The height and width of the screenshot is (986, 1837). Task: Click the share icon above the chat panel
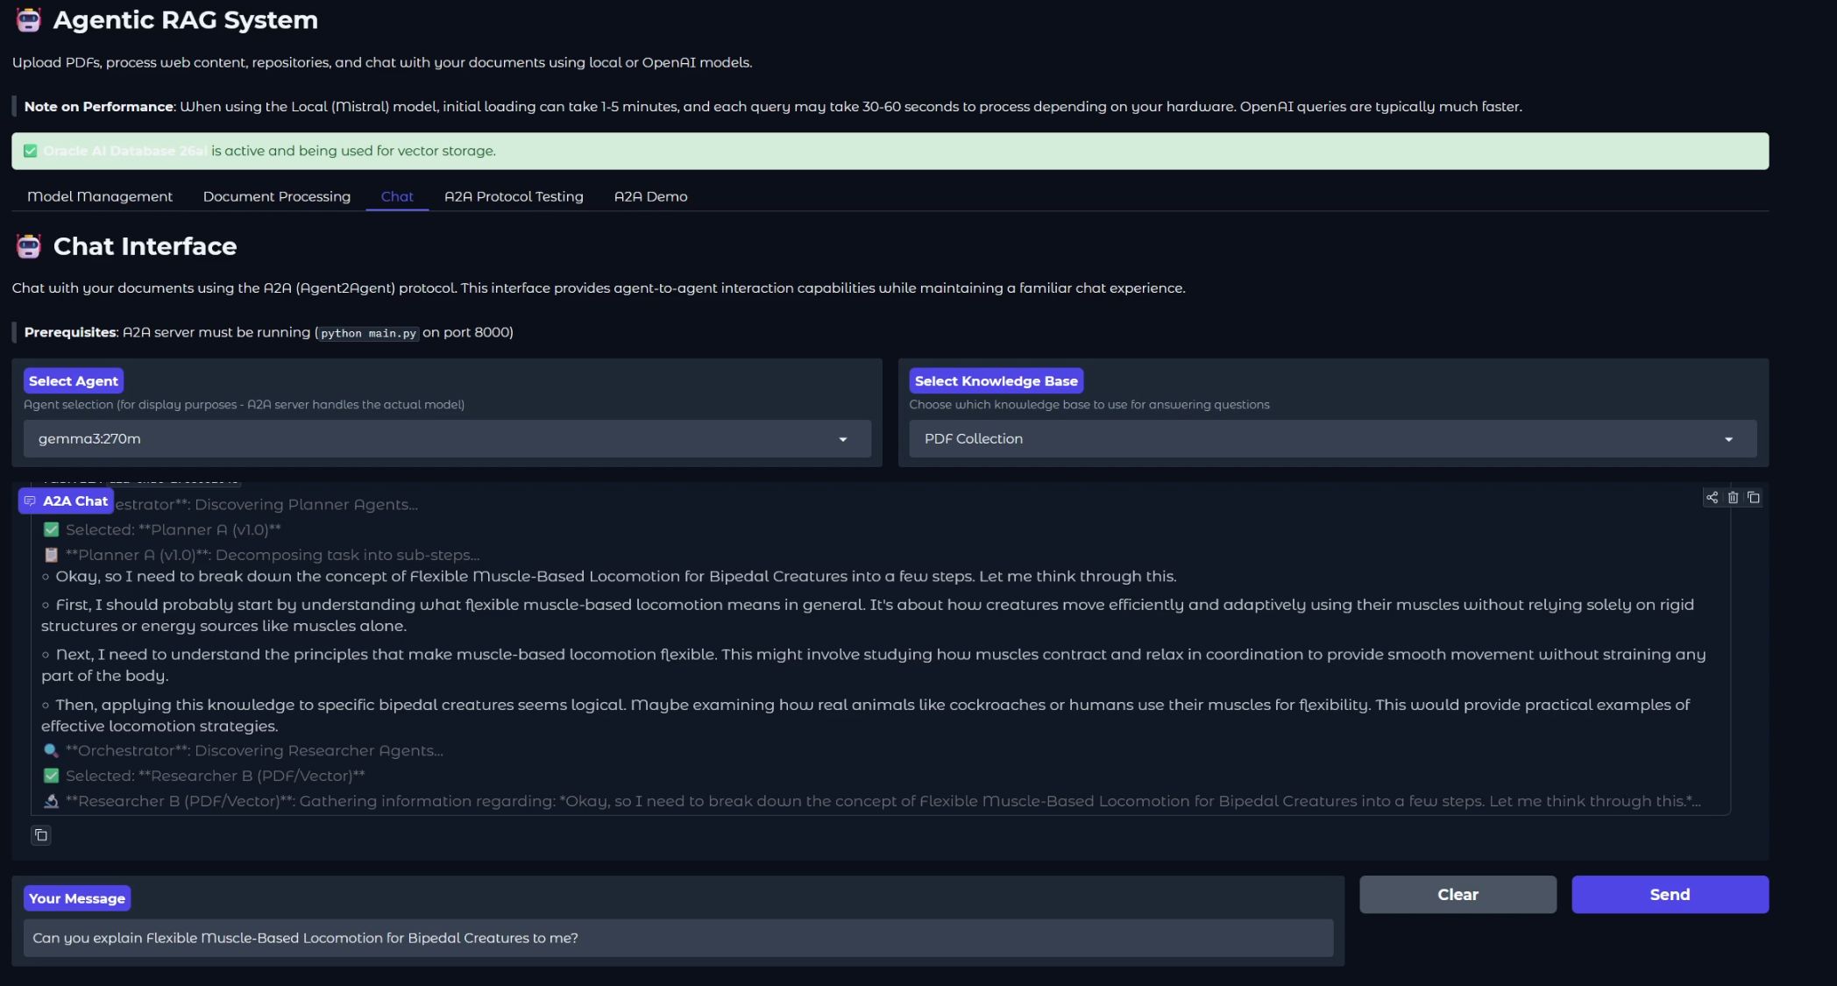click(1713, 497)
